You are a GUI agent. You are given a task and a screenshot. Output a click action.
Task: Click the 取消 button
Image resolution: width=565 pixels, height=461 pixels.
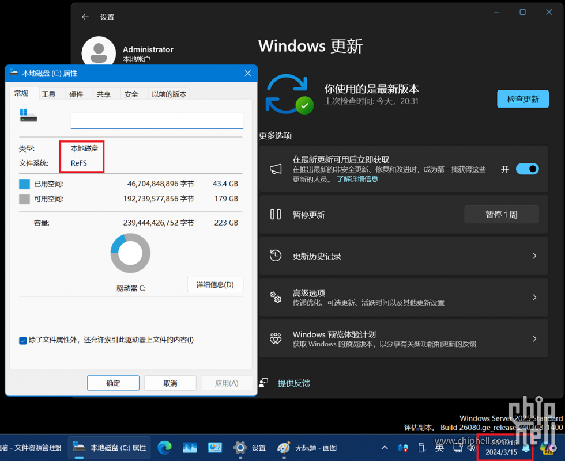[170, 383]
